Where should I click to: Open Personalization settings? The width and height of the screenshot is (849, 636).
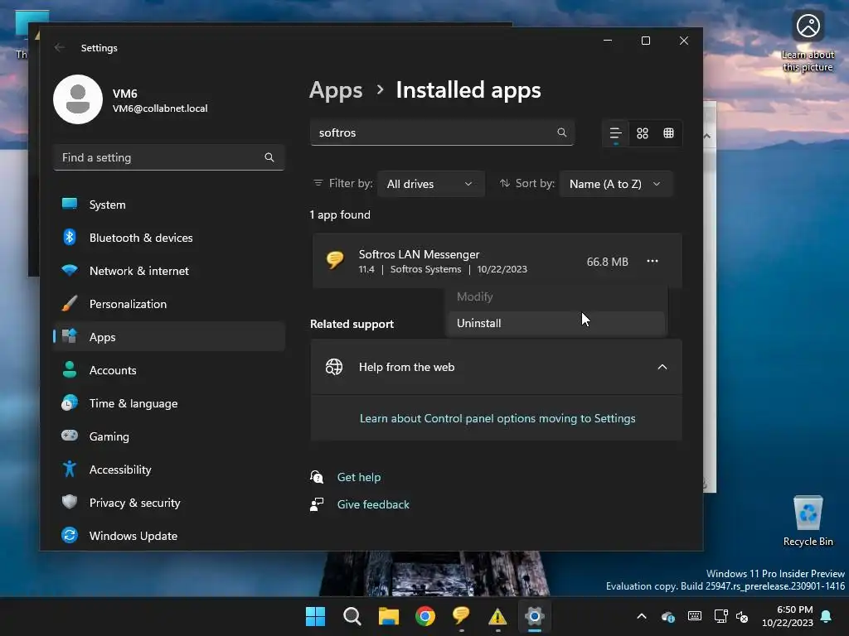pos(169,304)
